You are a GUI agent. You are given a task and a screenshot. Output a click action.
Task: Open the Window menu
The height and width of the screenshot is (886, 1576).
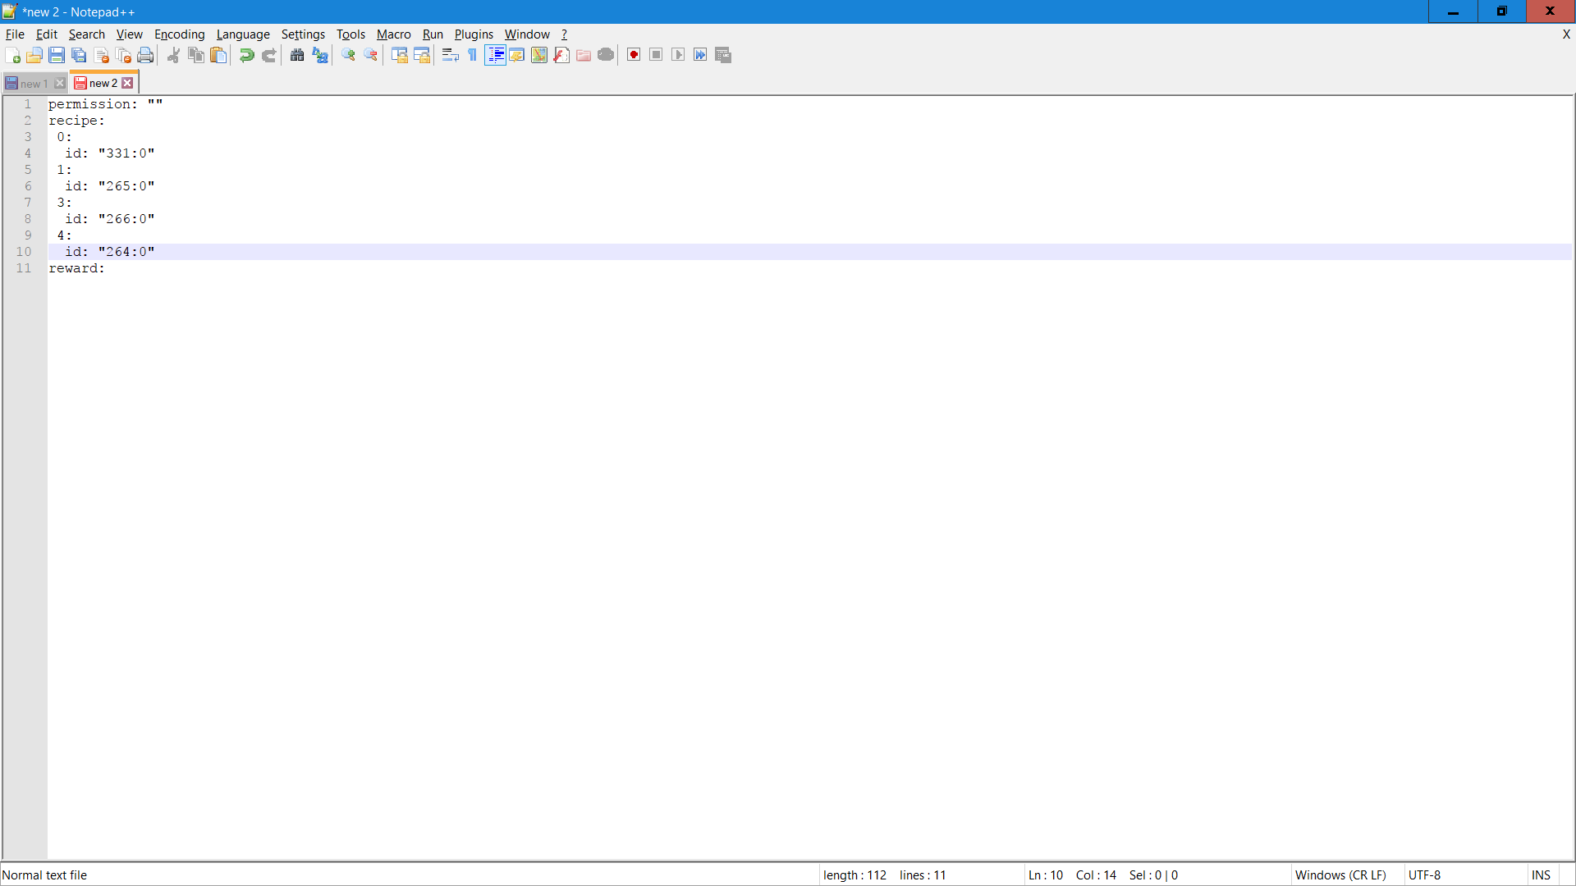(527, 34)
